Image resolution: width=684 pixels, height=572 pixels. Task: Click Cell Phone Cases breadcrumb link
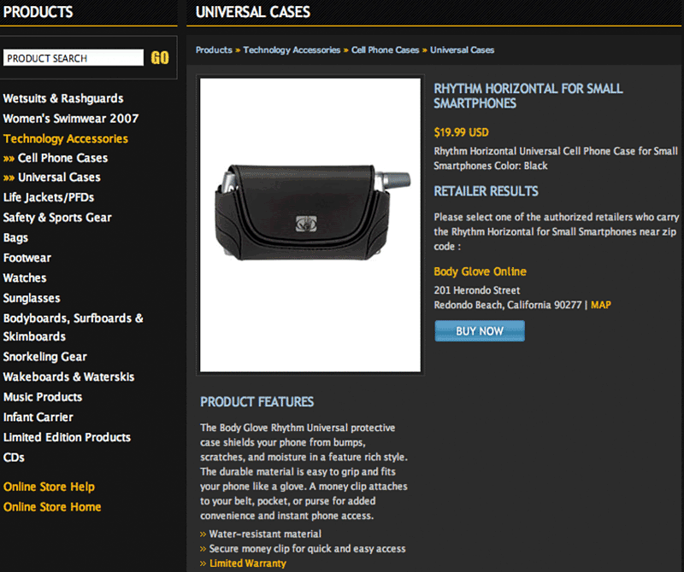click(386, 50)
